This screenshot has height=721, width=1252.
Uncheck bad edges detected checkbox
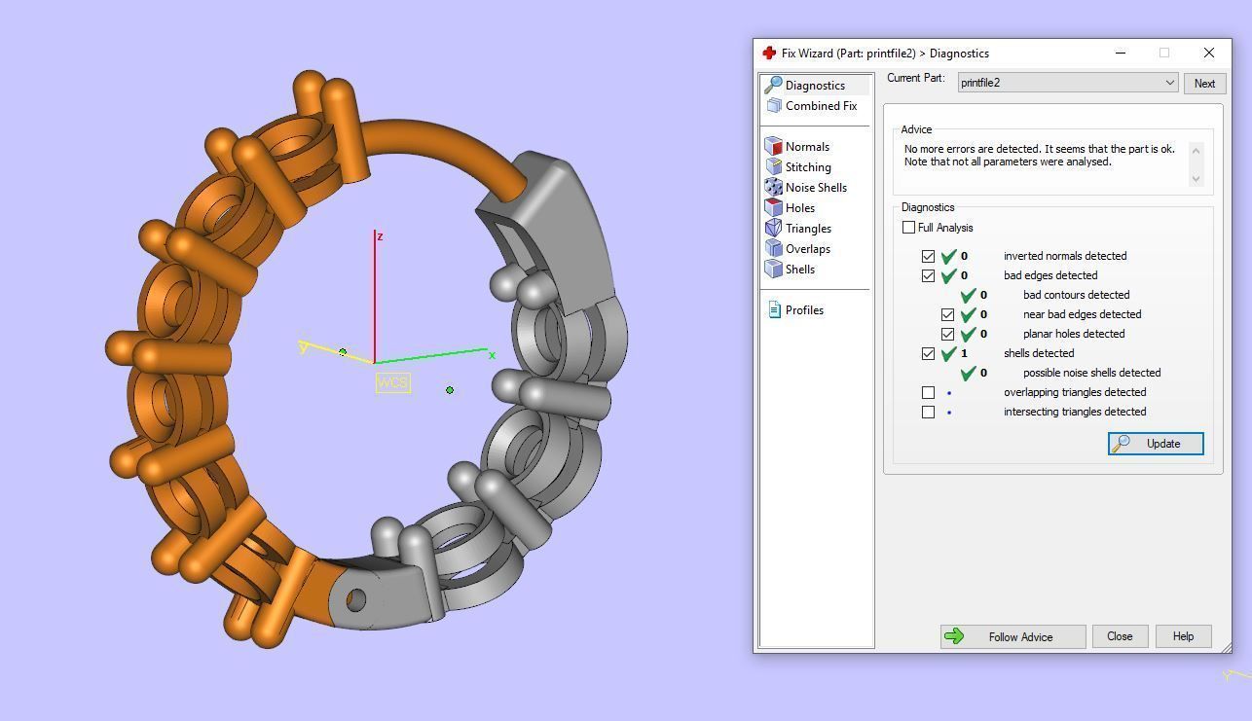(x=928, y=275)
